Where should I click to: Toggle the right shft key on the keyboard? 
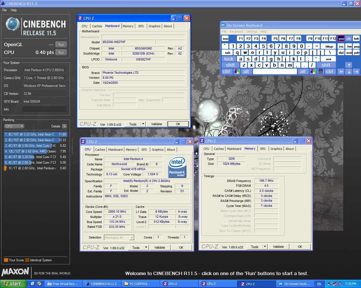[326, 65]
